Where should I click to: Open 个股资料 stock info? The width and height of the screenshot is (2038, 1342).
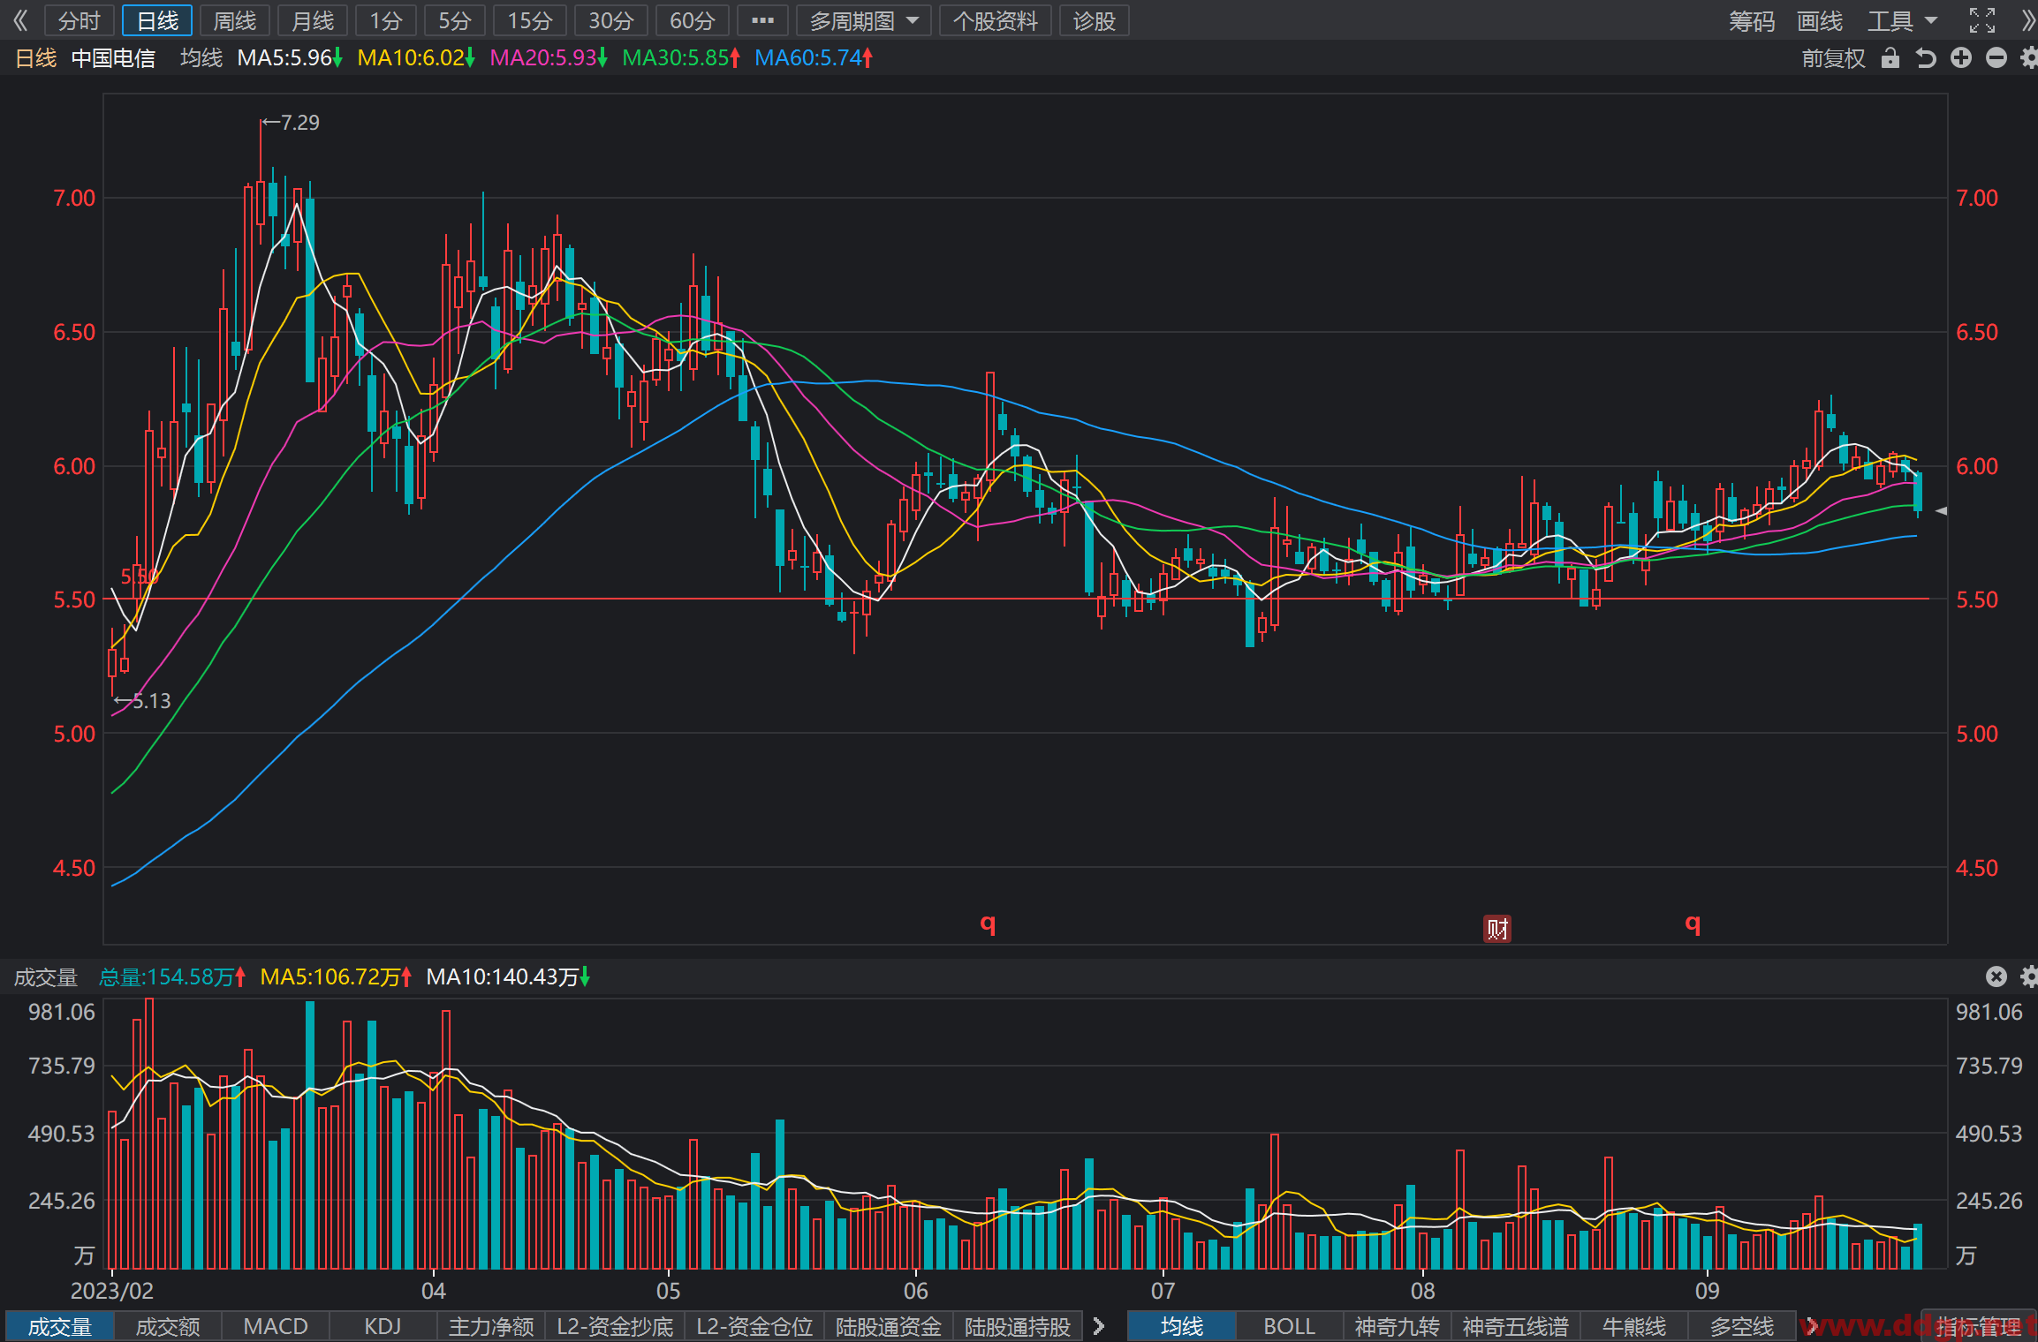coord(995,20)
